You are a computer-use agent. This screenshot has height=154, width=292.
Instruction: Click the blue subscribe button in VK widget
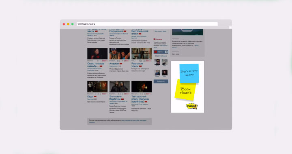pyautogui.click(x=161, y=81)
